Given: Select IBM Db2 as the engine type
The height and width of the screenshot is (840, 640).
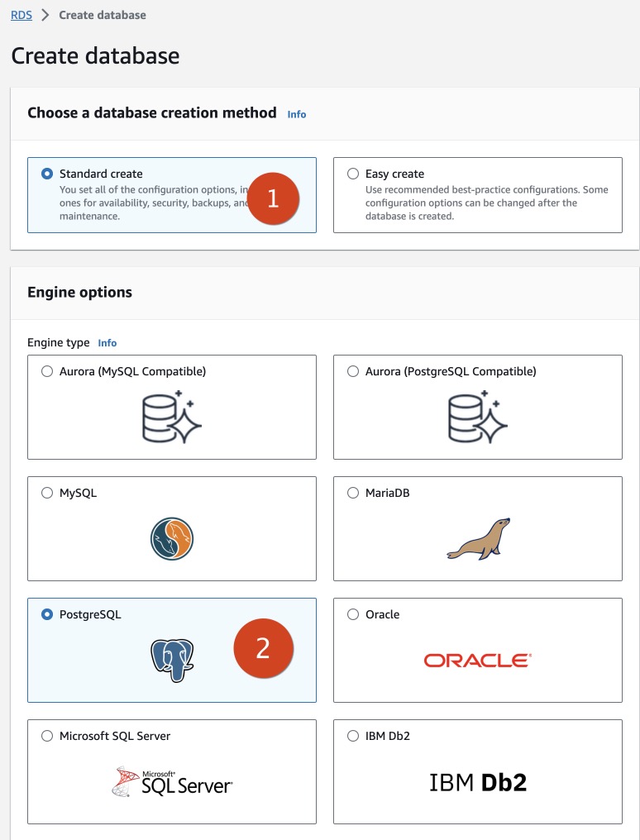Looking at the screenshot, I should [x=354, y=735].
